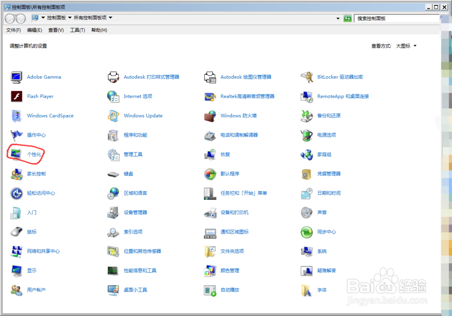Screen dimensions: 452x316
Task: Click the BitLocker 驱动器加密 icon
Action: tap(307, 77)
